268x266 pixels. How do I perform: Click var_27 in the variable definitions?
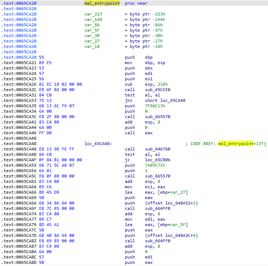coord(92,41)
